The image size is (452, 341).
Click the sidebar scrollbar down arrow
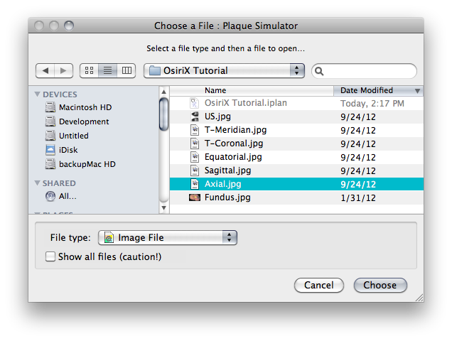[163, 208]
